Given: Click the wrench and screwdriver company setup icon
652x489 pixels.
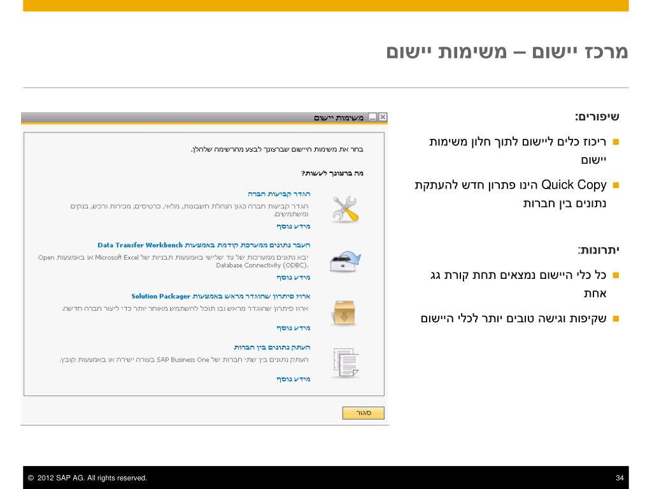Looking at the screenshot, I should tap(345, 209).
